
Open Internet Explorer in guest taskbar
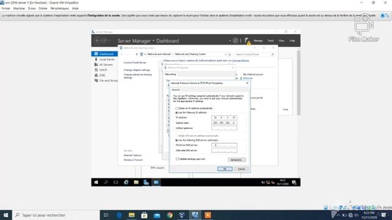pos(126,182)
